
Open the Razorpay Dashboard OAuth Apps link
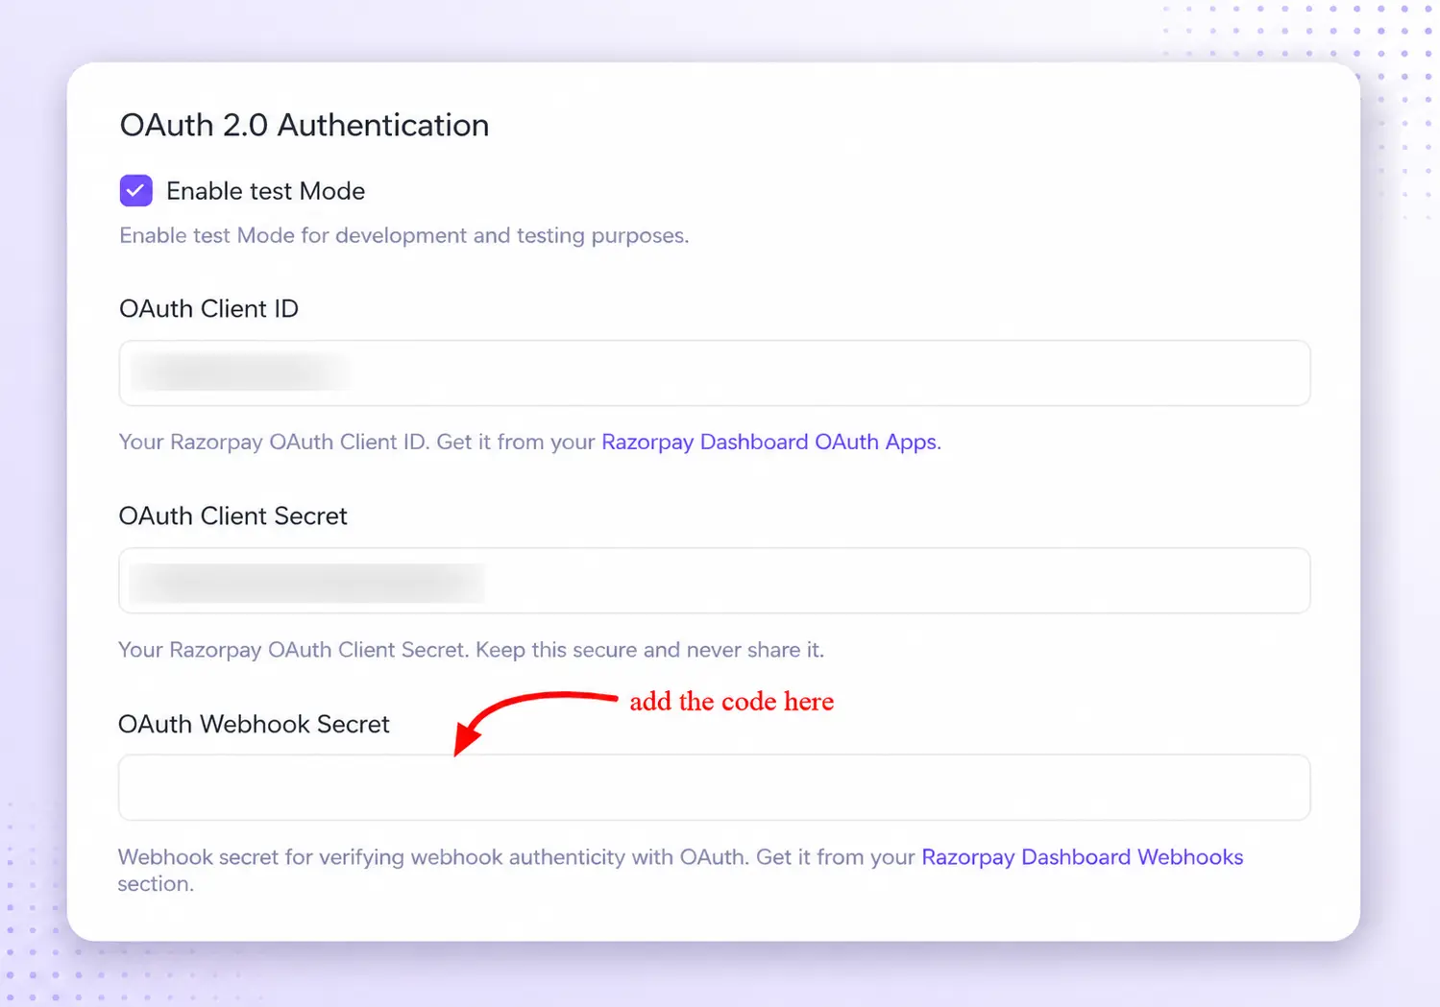(770, 442)
